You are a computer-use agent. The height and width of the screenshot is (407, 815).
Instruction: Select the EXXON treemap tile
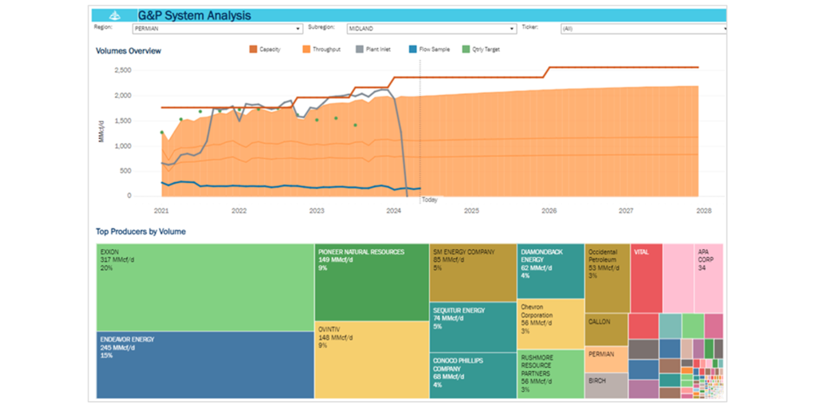(205, 287)
